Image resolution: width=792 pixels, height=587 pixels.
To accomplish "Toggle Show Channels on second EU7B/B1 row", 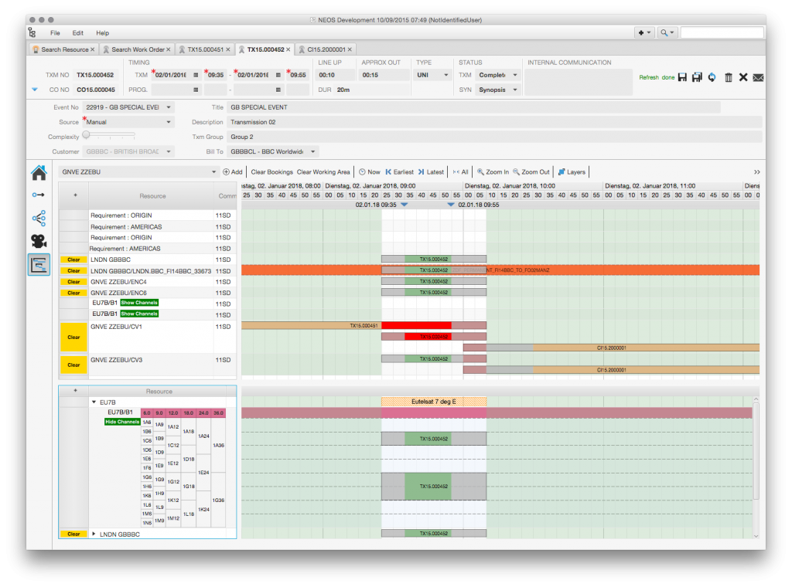I will [x=139, y=314].
